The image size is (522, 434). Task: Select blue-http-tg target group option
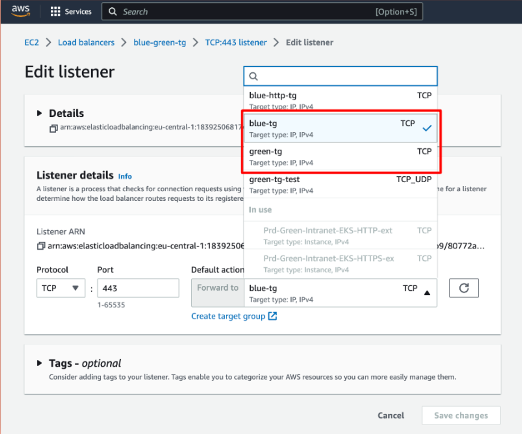pyautogui.click(x=340, y=100)
